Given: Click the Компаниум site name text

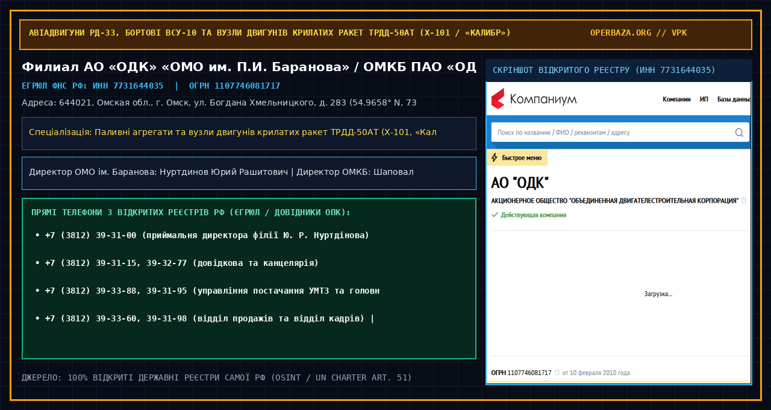Looking at the screenshot, I should [x=543, y=99].
